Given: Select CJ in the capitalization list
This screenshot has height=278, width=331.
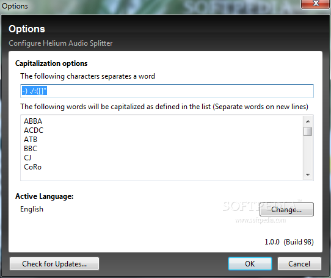Looking at the screenshot, I should pos(27,158).
